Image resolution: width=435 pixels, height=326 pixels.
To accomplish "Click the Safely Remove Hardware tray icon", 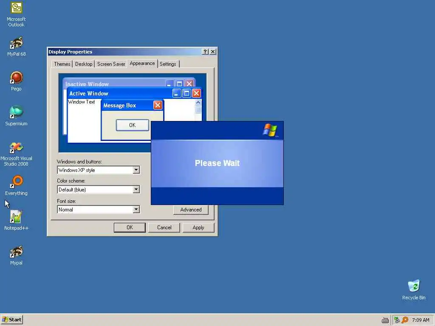I will click(397, 320).
